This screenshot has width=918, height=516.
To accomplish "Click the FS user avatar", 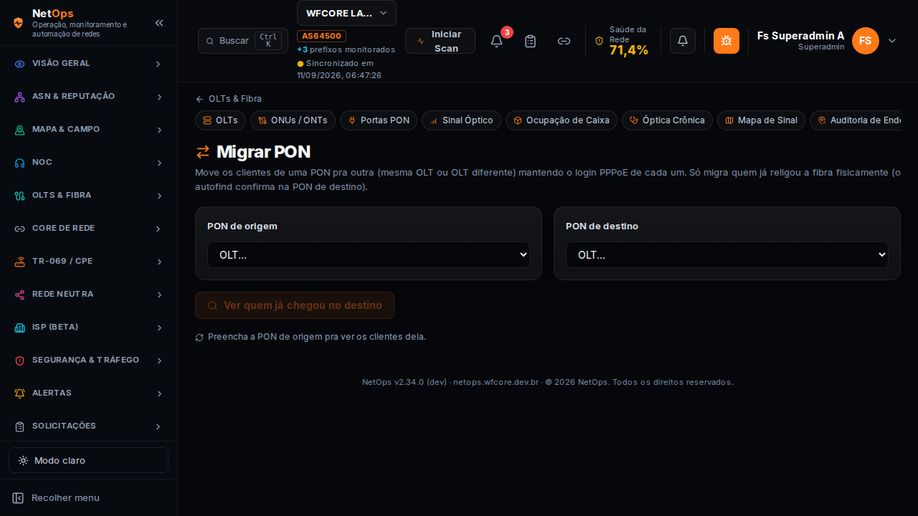I will 866,41.
